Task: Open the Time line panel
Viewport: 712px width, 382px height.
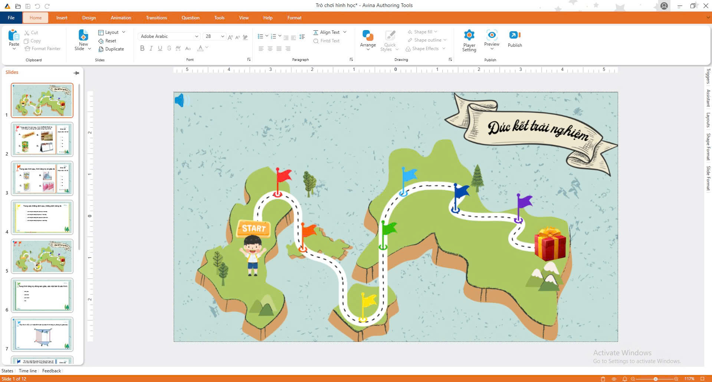Action: click(28, 370)
